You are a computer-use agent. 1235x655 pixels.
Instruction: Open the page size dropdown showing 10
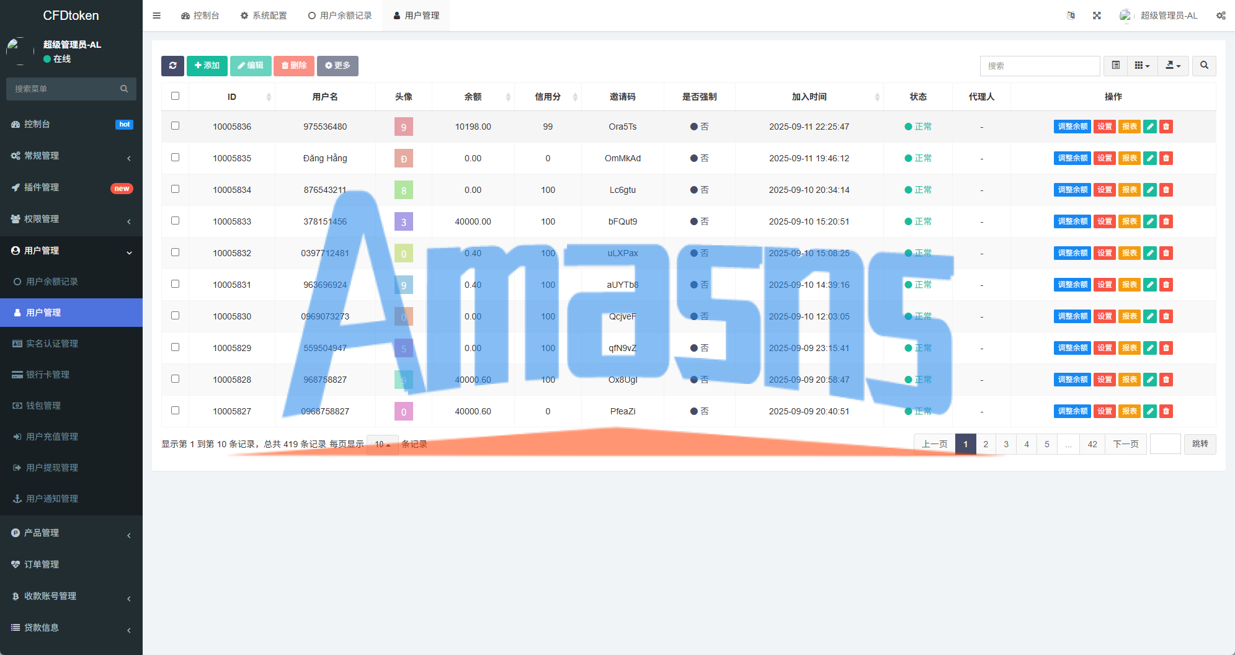point(382,444)
